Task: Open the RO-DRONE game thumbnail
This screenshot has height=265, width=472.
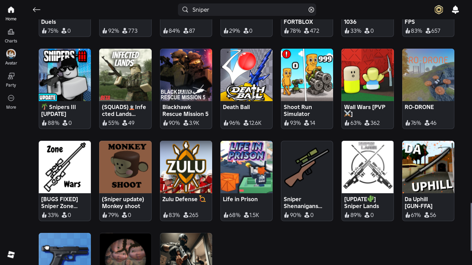Action: click(x=428, y=75)
